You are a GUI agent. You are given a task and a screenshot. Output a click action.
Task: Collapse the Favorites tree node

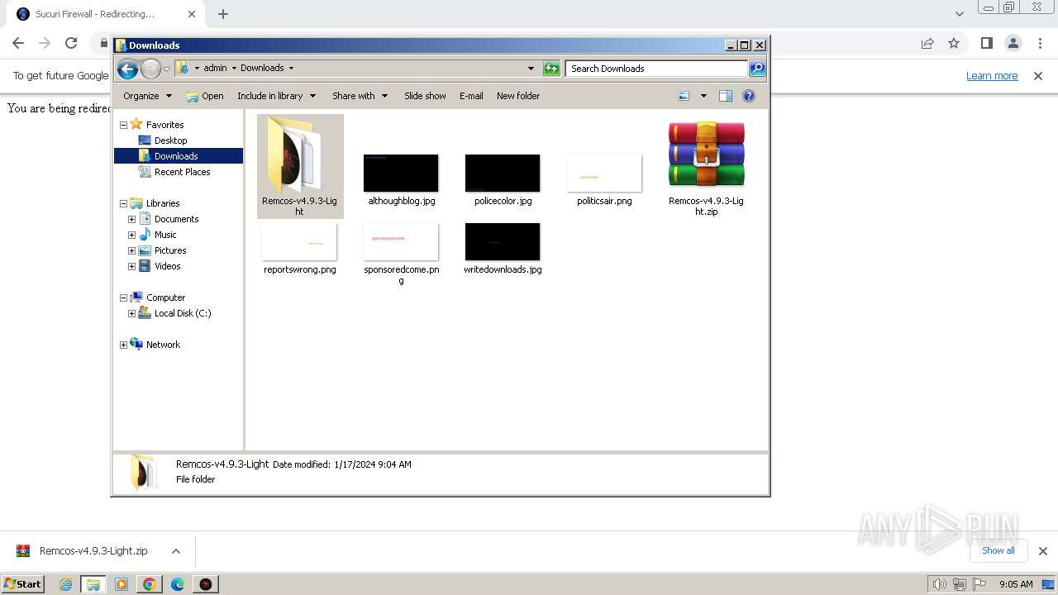pos(124,125)
